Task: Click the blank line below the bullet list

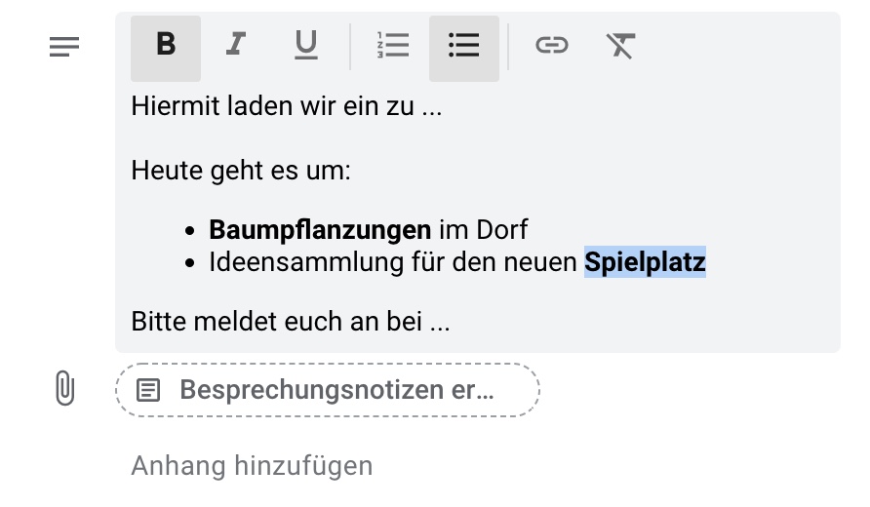Action: click(x=477, y=292)
